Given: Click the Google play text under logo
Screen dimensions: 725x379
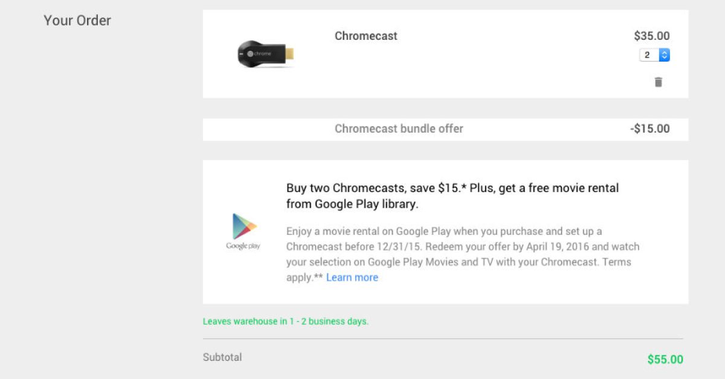Looking at the screenshot, I should coord(243,246).
